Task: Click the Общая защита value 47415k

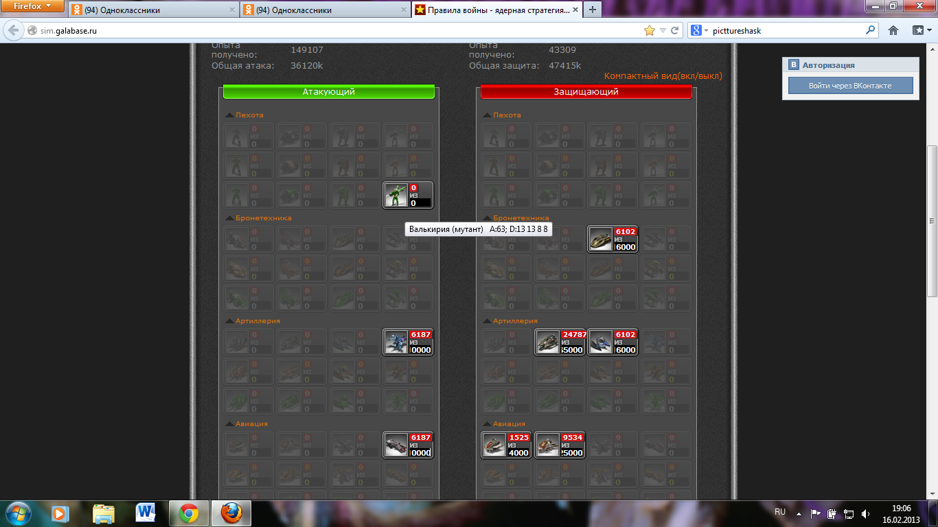Action: (565, 66)
